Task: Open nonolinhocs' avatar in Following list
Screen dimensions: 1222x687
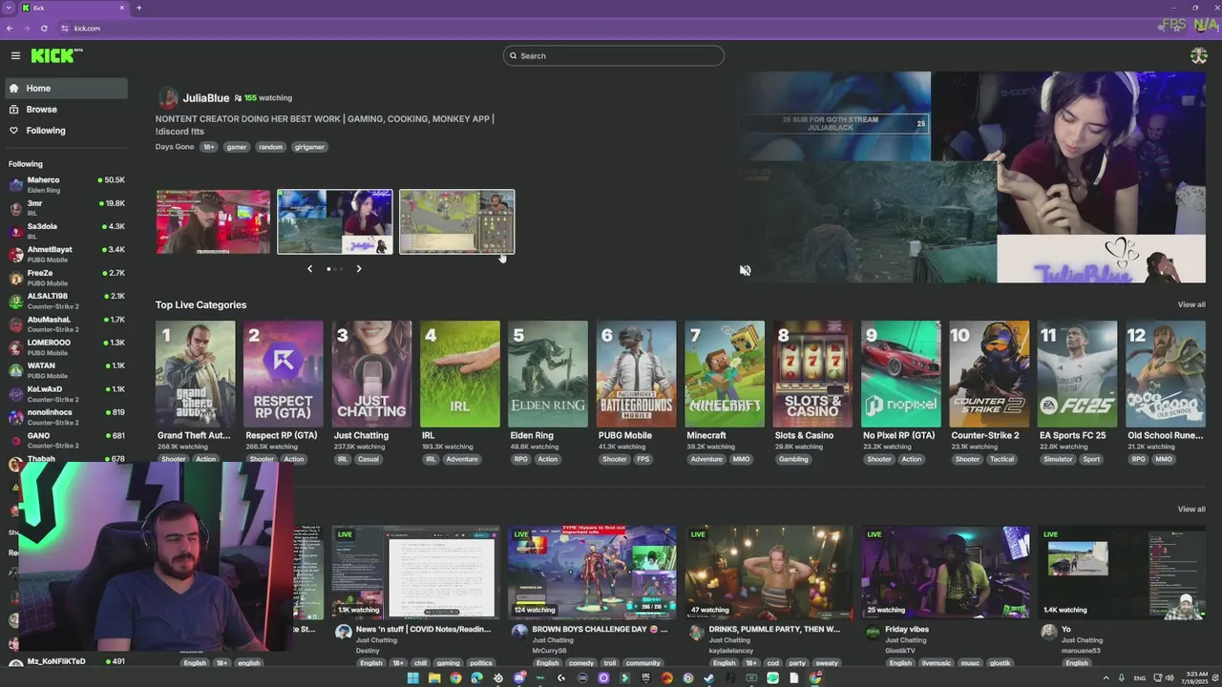Action: point(16,417)
